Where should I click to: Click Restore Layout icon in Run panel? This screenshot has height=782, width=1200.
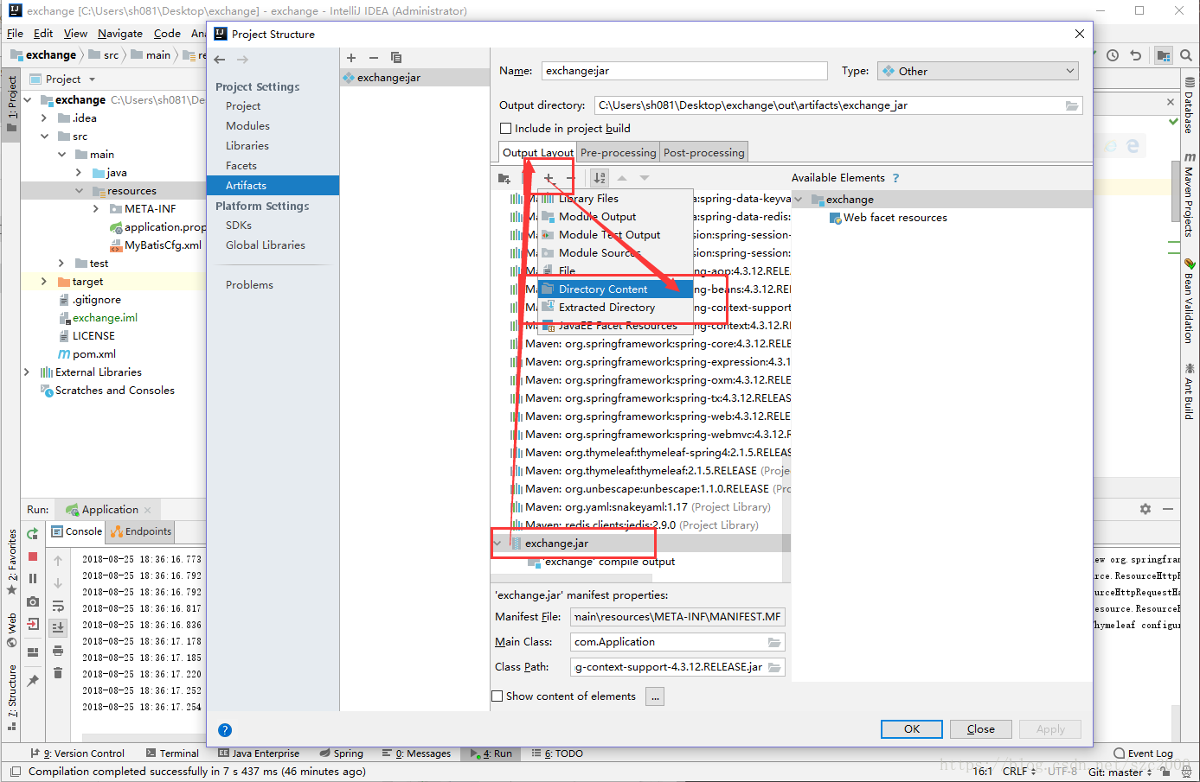pos(33,652)
